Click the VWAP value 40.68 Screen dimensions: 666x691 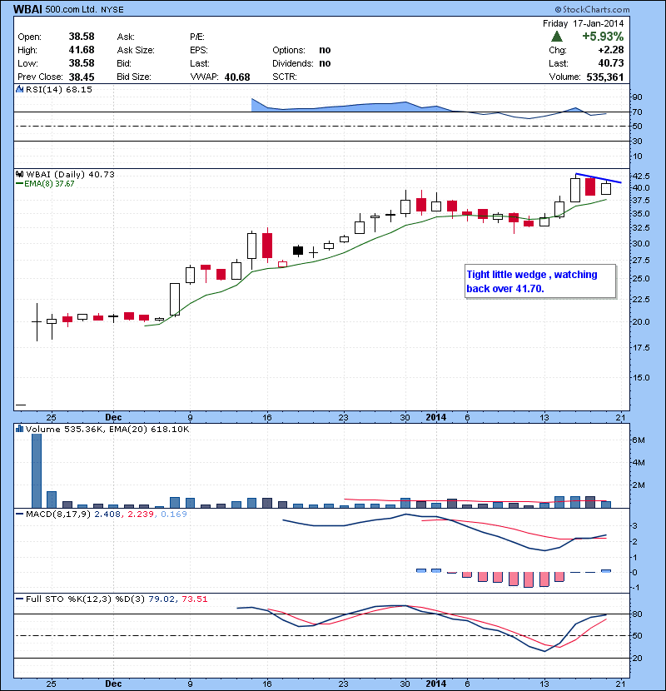pos(237,77)
